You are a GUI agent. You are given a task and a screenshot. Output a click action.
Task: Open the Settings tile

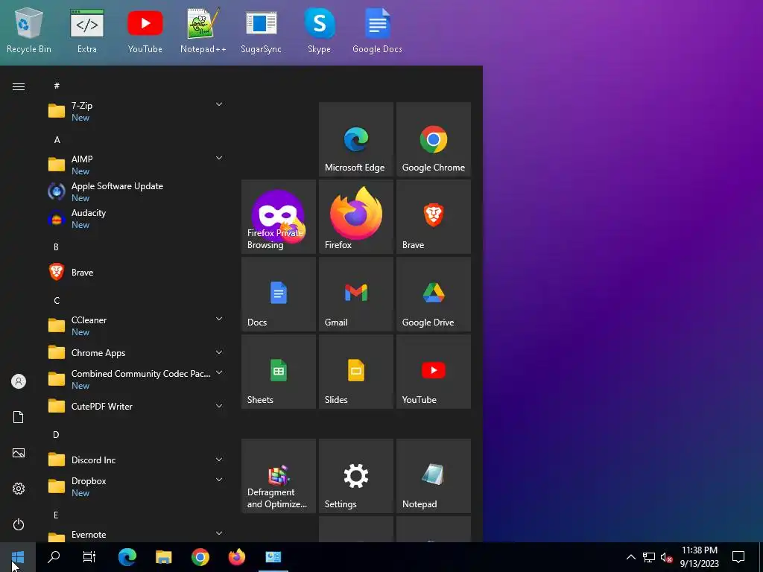click(x=356, y=476)
